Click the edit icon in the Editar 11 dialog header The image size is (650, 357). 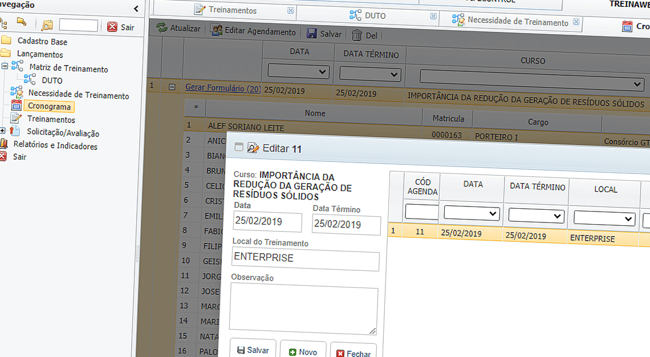(251, 148)
